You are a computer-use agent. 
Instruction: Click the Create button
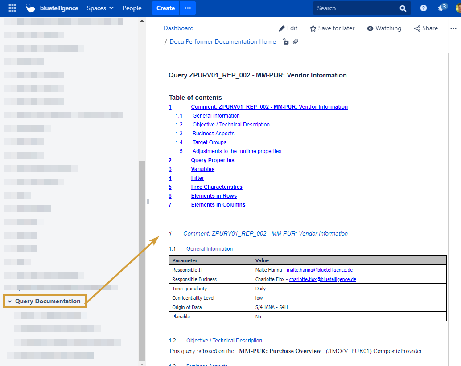(x=165, y=8)
